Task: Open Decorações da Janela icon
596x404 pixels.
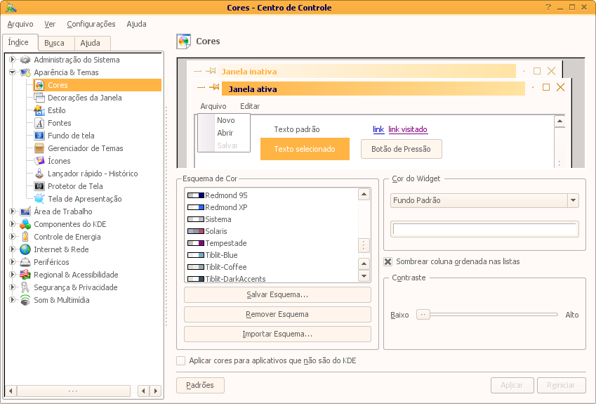Action: (x=39, y=98)
